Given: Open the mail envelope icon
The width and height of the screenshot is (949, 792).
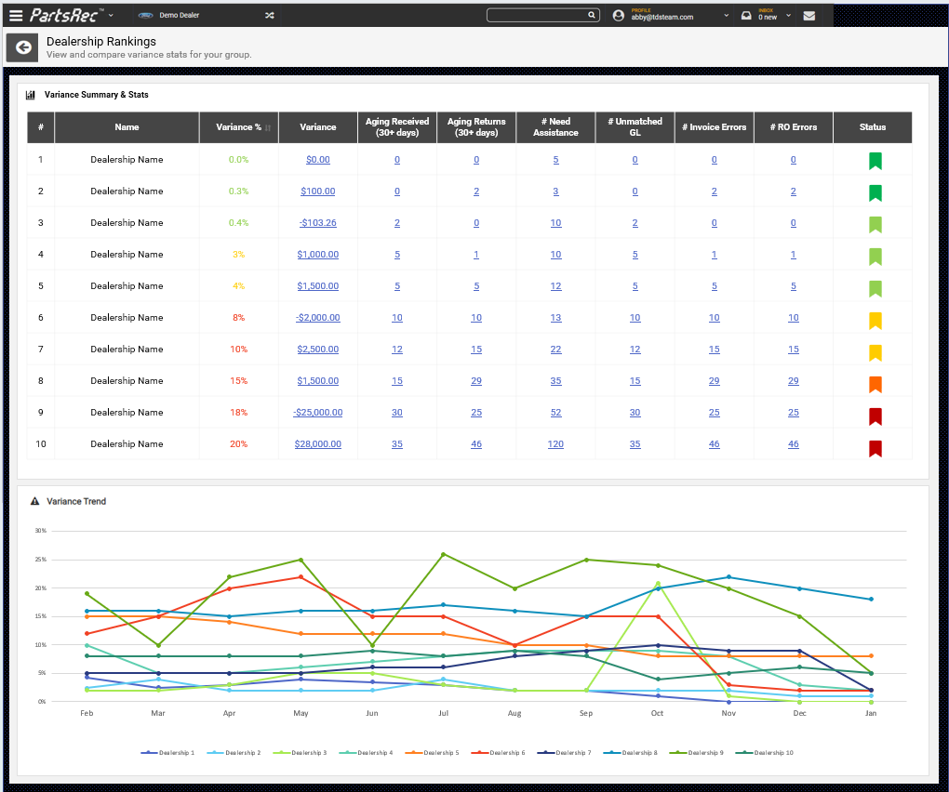Looking at the screenshot, I should (x=809, y=16).
